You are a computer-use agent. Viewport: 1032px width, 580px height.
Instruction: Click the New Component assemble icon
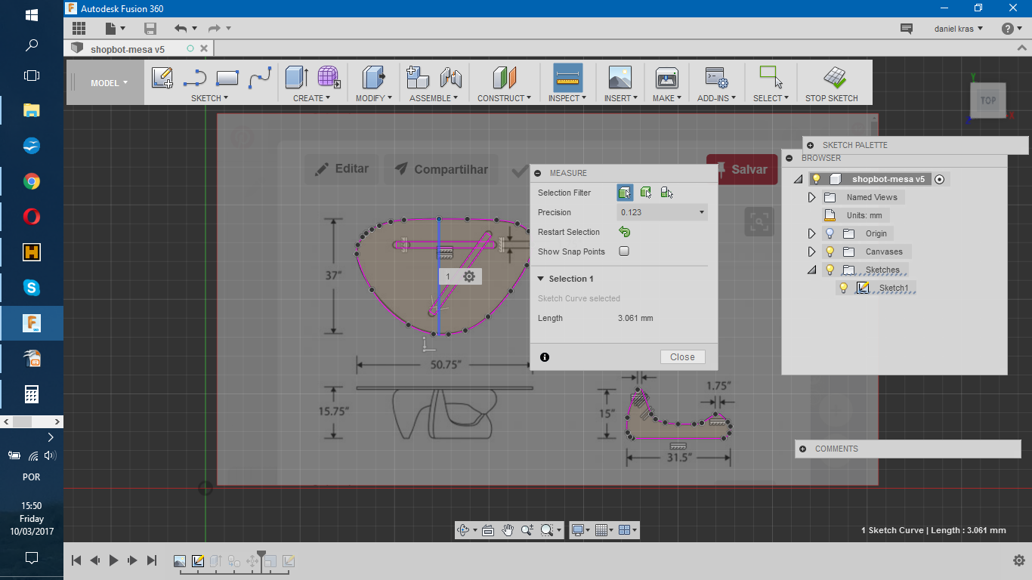418,77
